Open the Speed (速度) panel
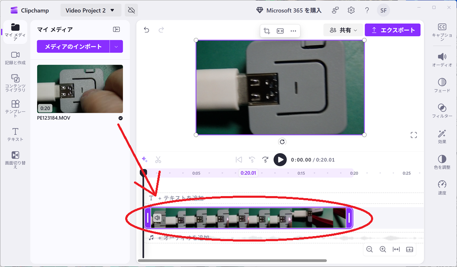This screenshot has width=457, height=267. click(442, 187)
